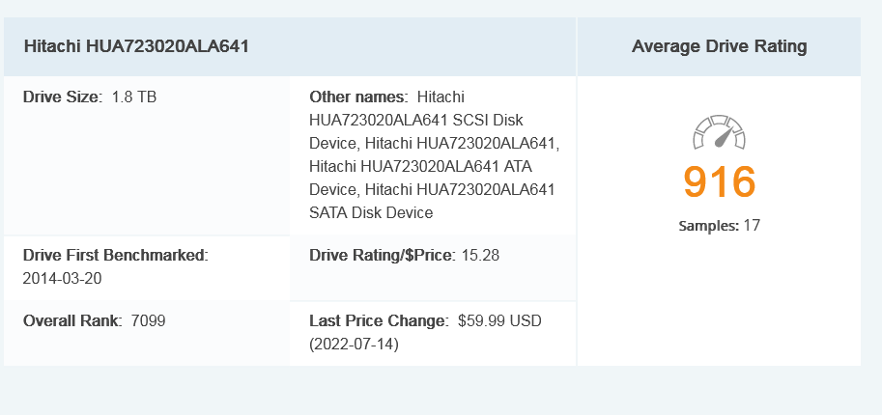Click the 15.28 rating per price value

pyautogui.click(x=480, y=256)
